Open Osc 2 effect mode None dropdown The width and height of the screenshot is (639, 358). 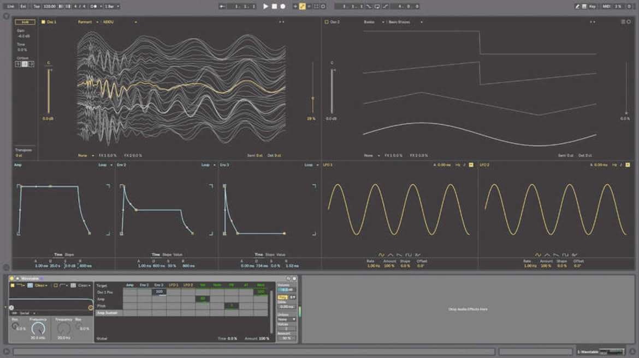(x=372, y=155)
